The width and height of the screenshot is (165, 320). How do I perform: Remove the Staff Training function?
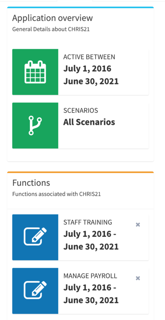pyautogui.click(x=138, y=225)
